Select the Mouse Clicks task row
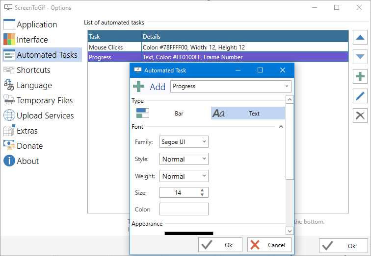371x256 pixels. pyautogui.click(x=218, y=47)
